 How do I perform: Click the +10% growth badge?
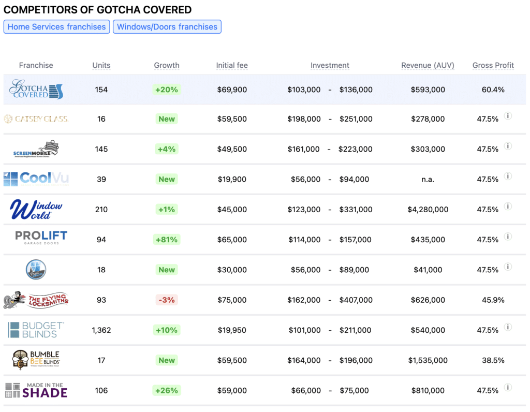point(167,330)
